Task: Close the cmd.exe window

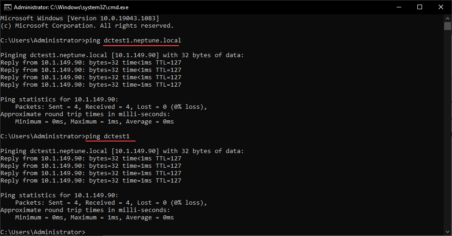Action: (441, 7)
